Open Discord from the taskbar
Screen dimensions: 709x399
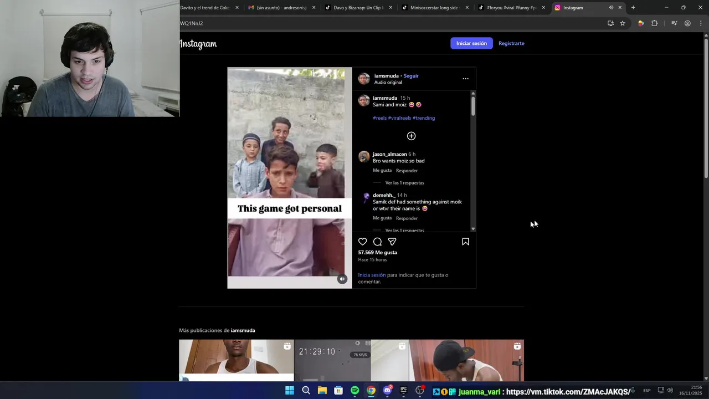coord(387,391)
